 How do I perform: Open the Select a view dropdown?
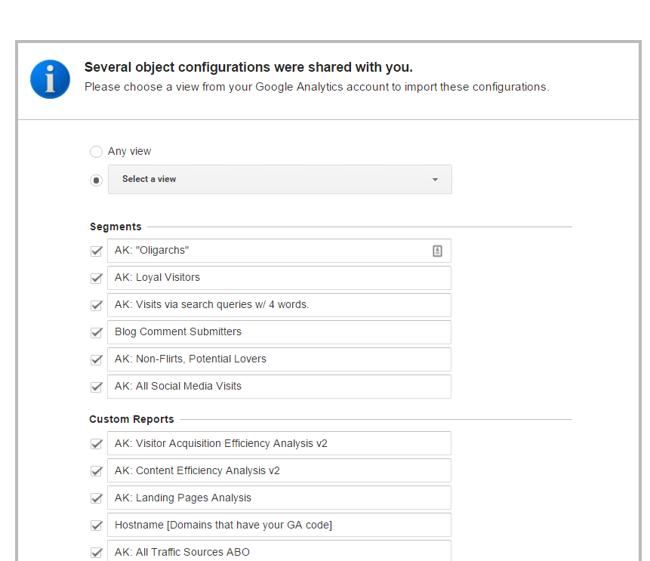(279, 180)
